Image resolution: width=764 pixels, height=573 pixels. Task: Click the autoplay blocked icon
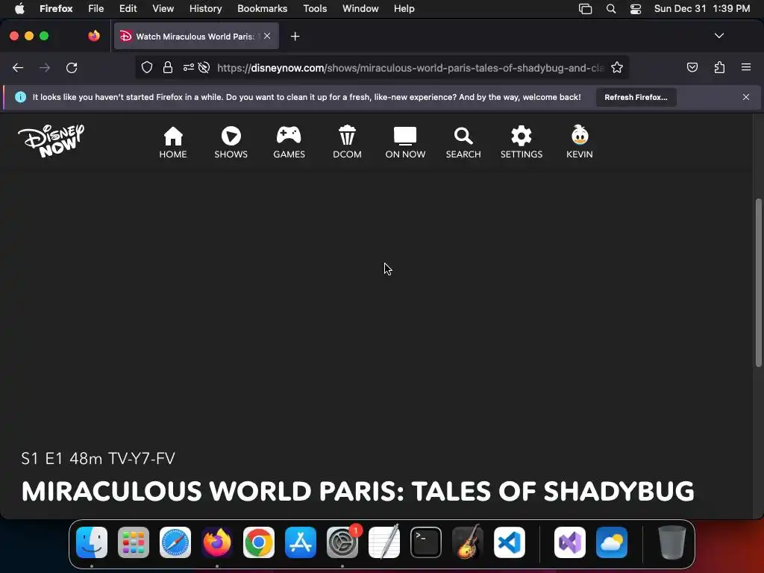point(204,68)
